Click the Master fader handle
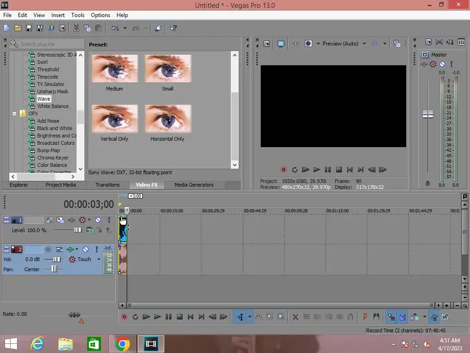This screenshot has height=353, width=470. pyautogui.click(x=428, y=114)
